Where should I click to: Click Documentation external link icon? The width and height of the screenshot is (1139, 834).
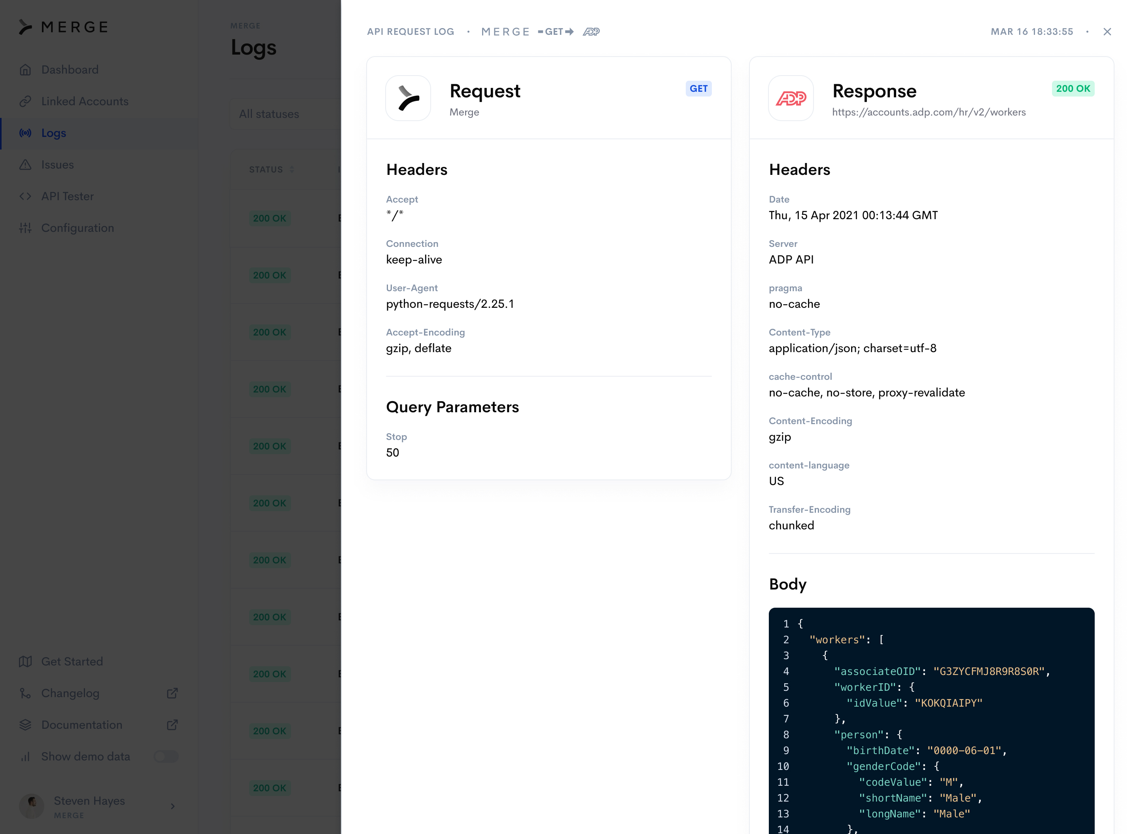tap(172, 725)
